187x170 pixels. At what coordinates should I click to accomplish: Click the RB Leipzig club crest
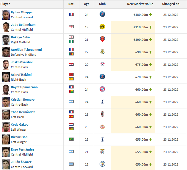point(102,65)
